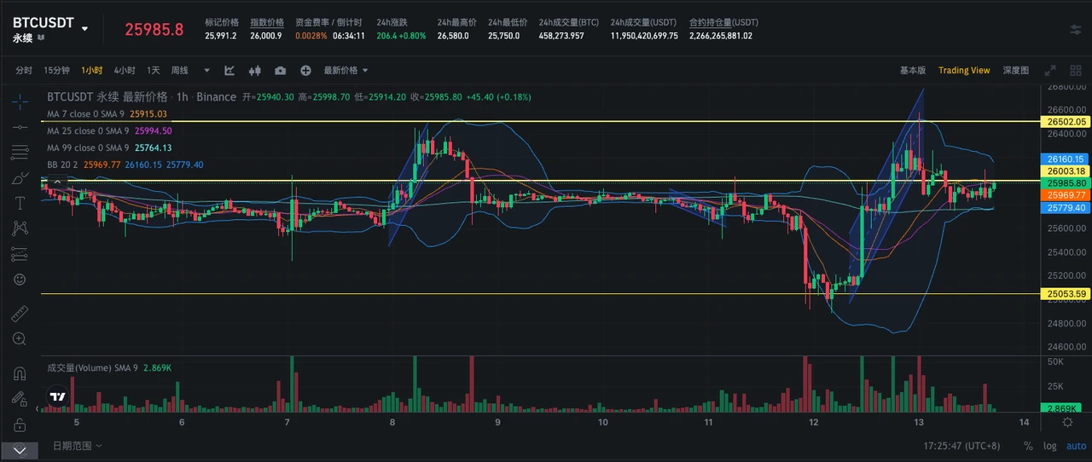The height and width of the screenshot is (462, 1092).
Task: Click the 26003.18 horizontal line price label
Action: click(1066, 171)
